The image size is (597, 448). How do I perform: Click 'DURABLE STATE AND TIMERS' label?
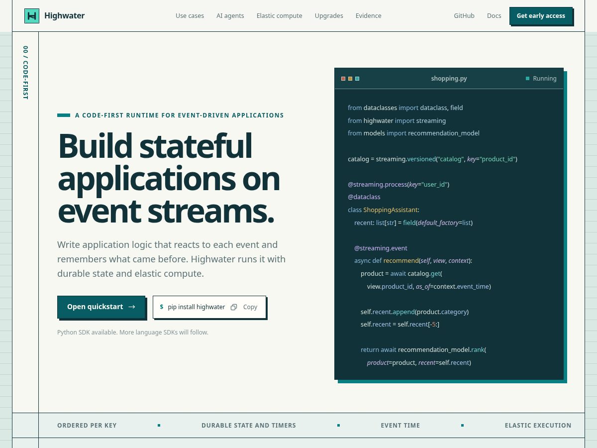click(249, 426)
